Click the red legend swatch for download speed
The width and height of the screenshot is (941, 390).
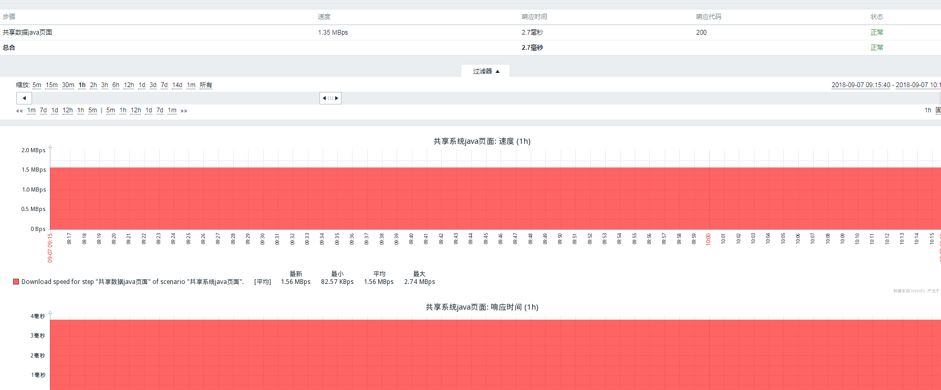(16, 282)
